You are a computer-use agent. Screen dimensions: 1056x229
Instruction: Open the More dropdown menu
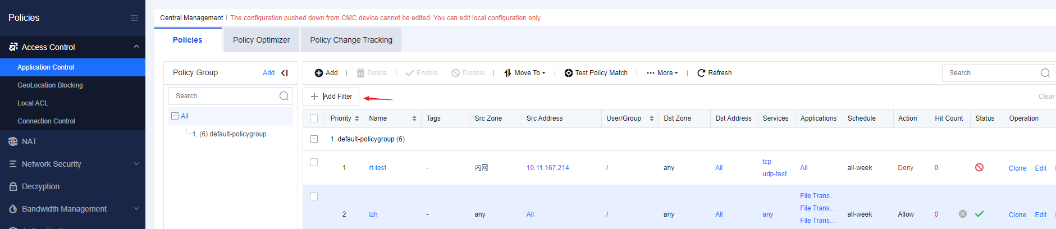coord(662,73)
